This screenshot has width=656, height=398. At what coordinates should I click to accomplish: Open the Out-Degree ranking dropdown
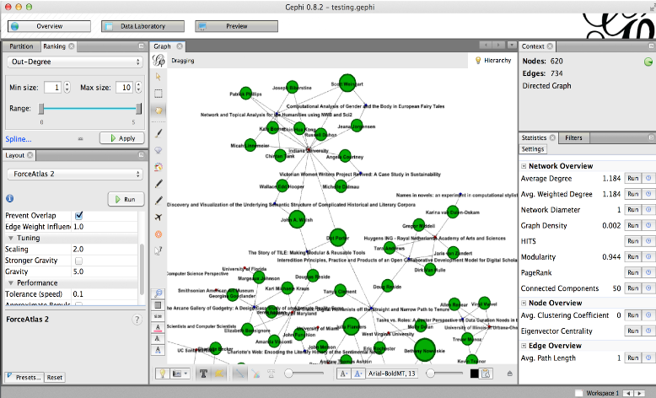pos(75,62)
